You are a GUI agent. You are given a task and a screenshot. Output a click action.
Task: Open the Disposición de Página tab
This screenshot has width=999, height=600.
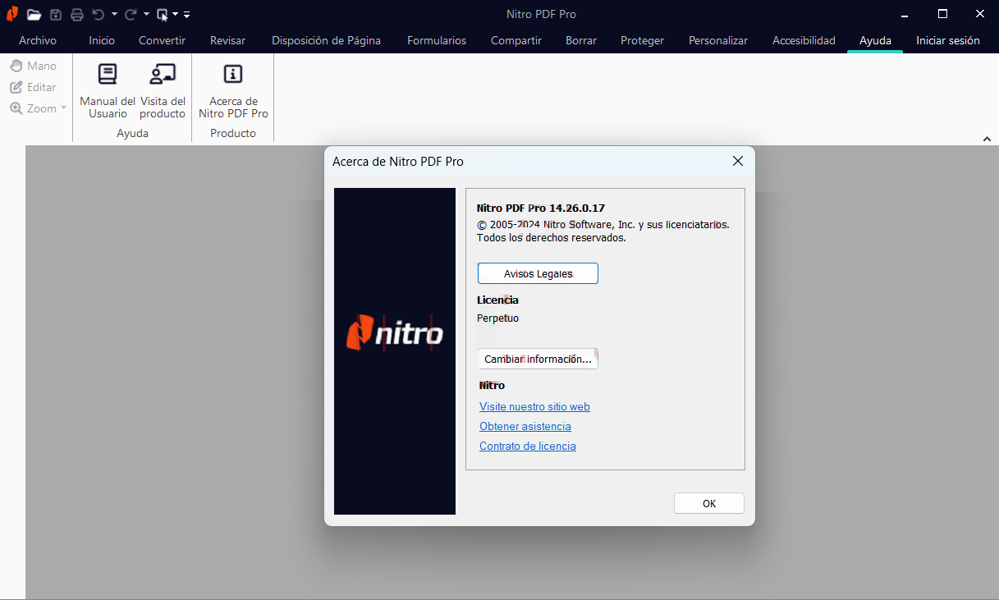click(x=326, y=40)
